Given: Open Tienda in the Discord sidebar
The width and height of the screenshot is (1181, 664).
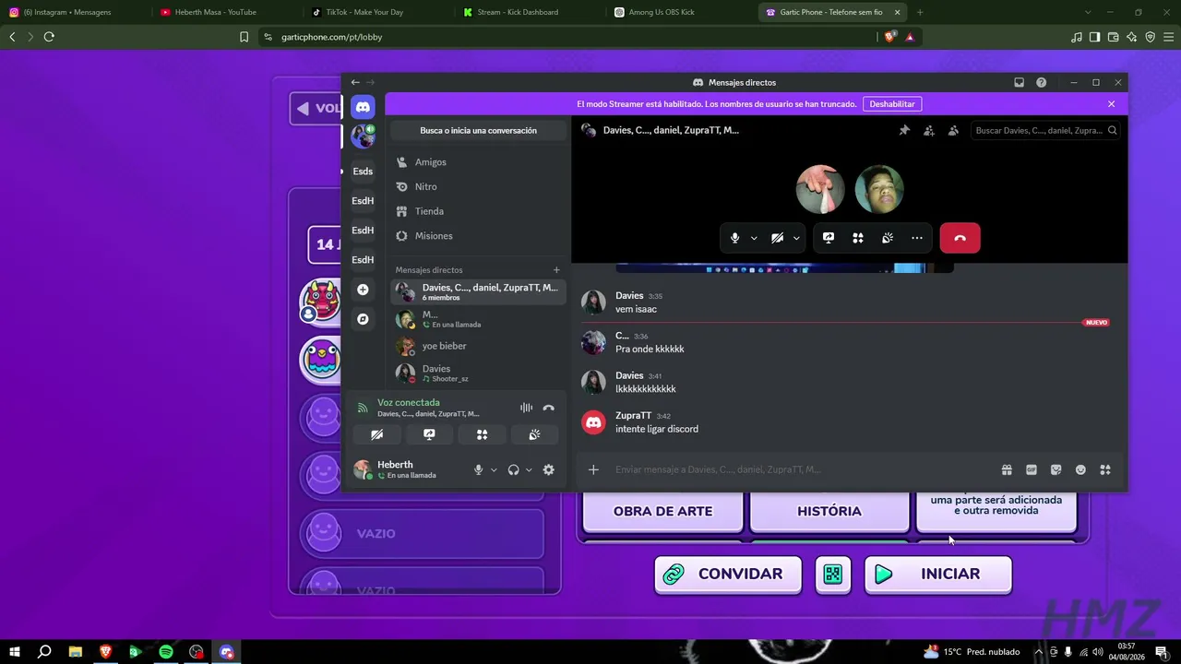Looking at the screenshot, I should coord(478,211).
